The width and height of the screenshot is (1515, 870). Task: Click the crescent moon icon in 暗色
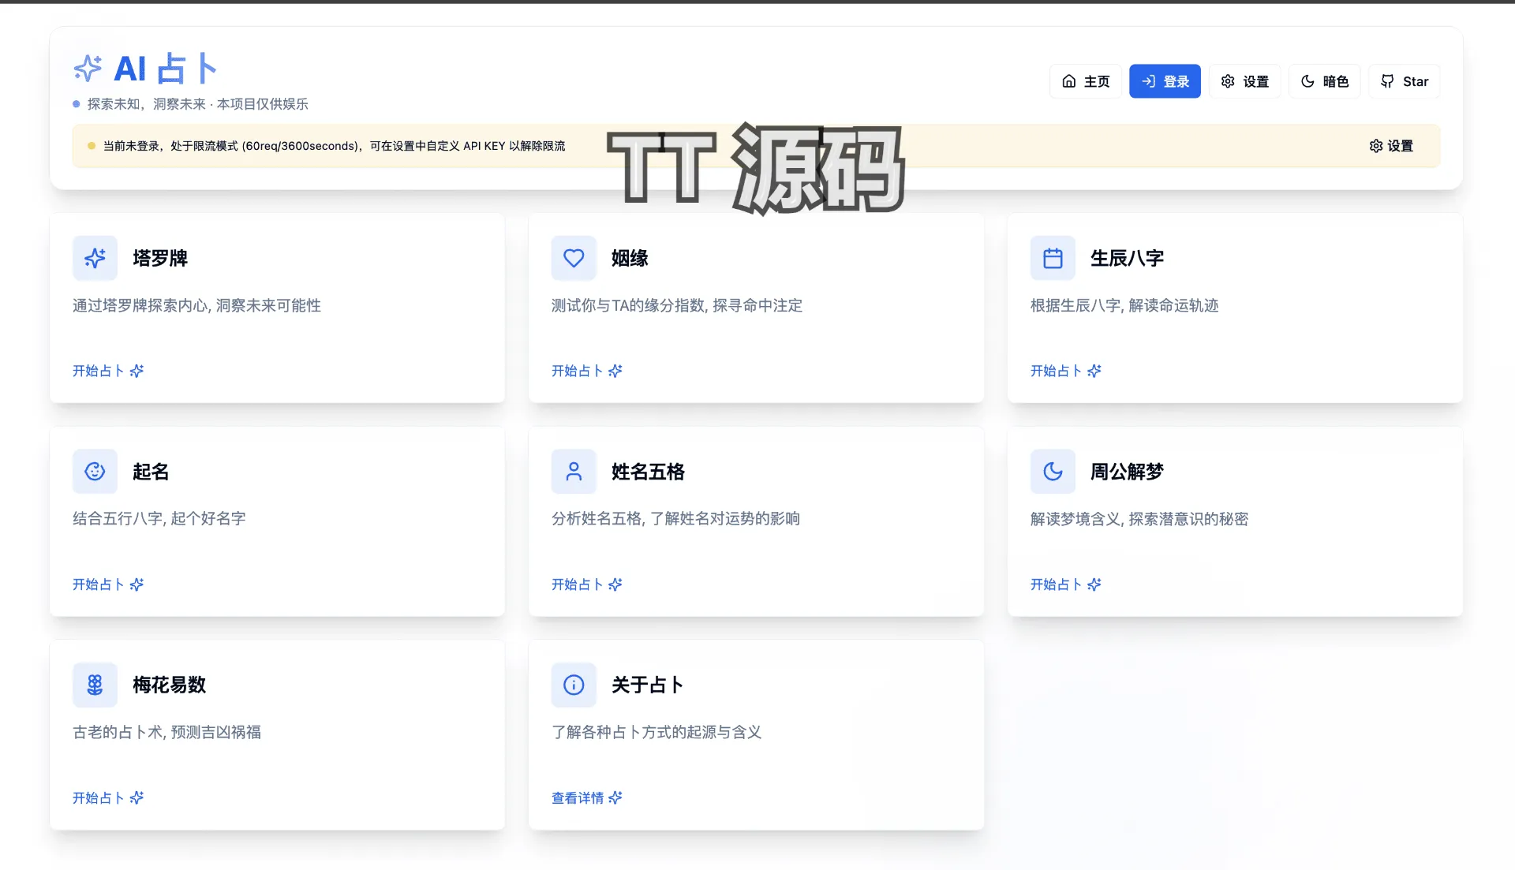(x=1307, y=81)
